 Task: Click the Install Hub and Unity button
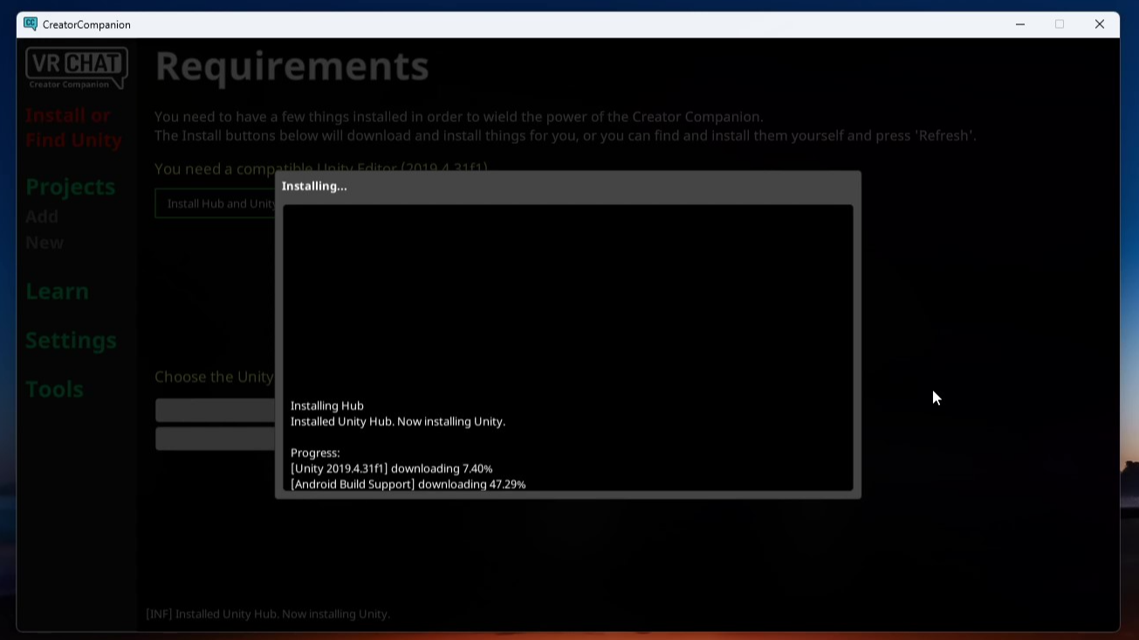tap(216, 203)
